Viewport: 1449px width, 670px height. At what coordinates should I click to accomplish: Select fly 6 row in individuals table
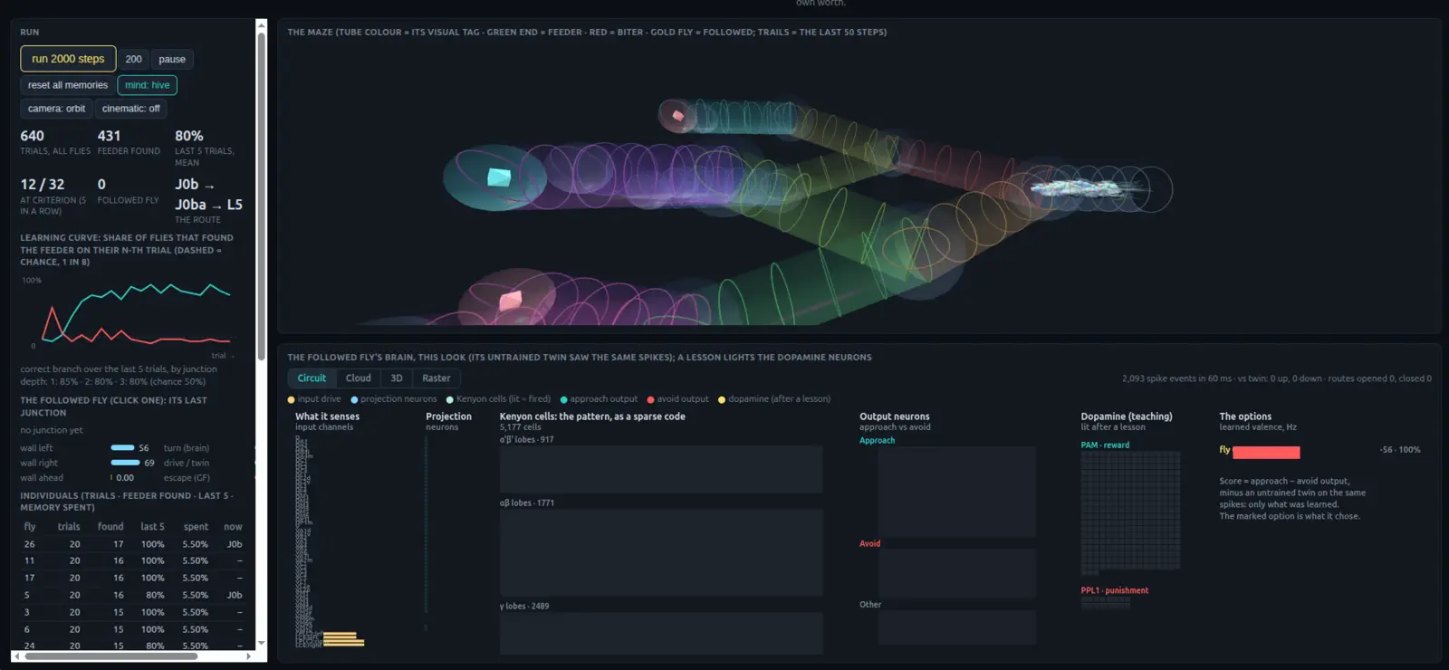[x=132, y=629]
